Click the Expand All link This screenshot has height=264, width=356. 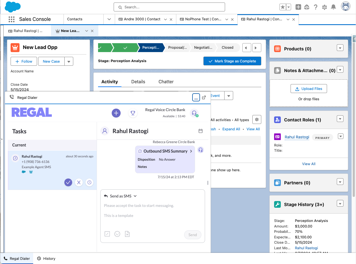click(x=231, y=129)
